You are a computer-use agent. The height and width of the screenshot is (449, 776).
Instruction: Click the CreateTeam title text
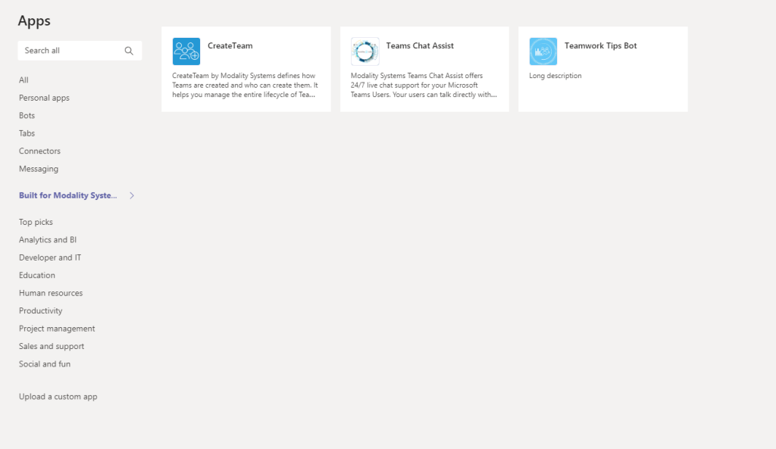[x=230, y=45]
